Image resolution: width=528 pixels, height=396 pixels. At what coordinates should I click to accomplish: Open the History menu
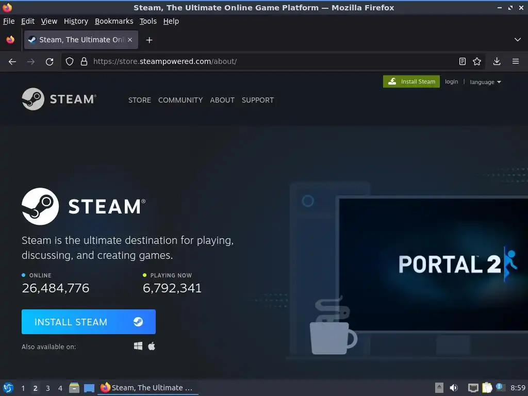pyautogui.click(x=76, y=21)
